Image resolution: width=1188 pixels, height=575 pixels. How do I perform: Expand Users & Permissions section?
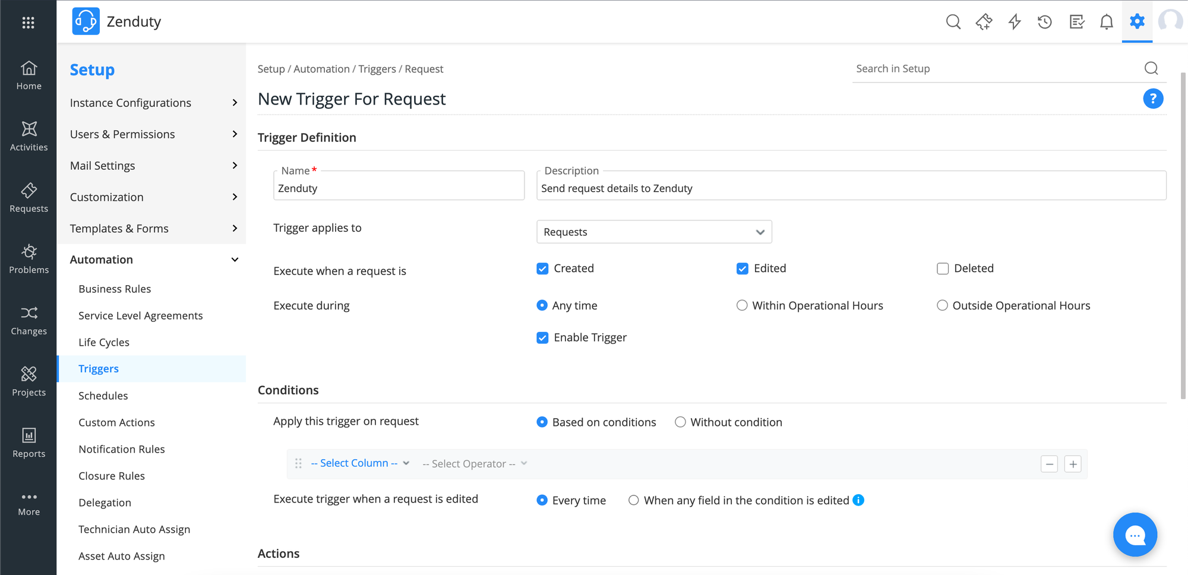coord(153,134)
